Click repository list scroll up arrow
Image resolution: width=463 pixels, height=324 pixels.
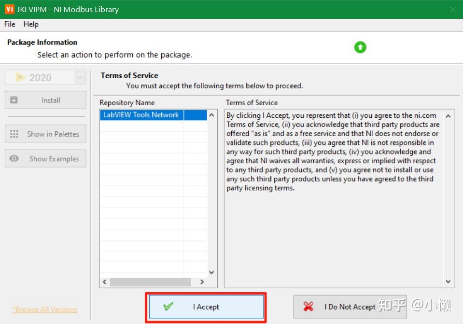click(212, 115)
